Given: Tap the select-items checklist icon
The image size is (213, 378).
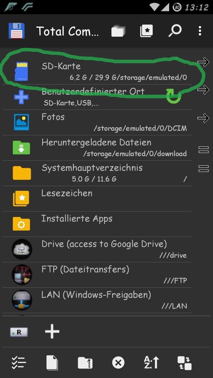Looking at the screenshot, I should coord(19,363).
